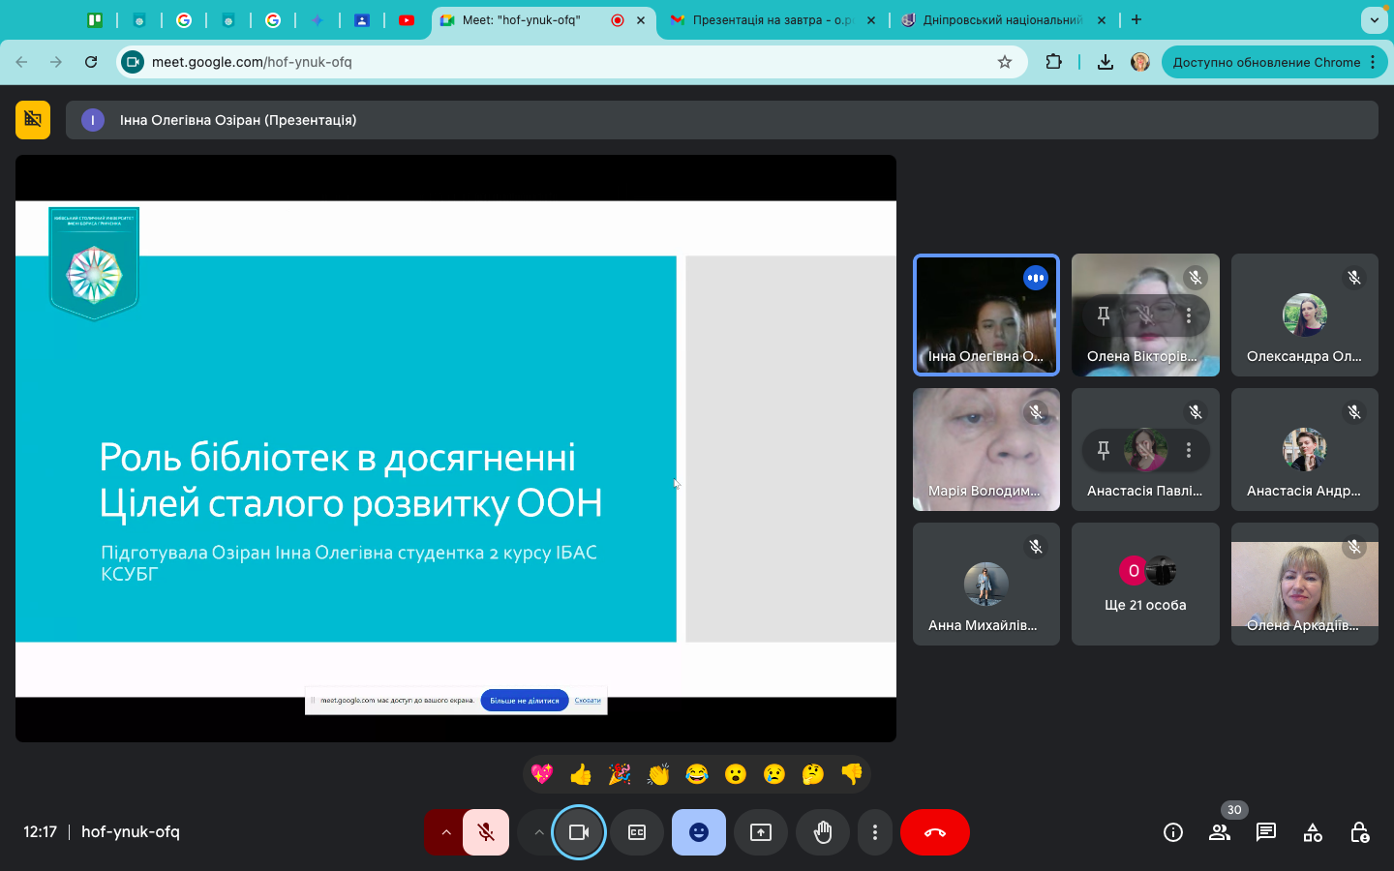Turn on closed captions

coord(637,832)
